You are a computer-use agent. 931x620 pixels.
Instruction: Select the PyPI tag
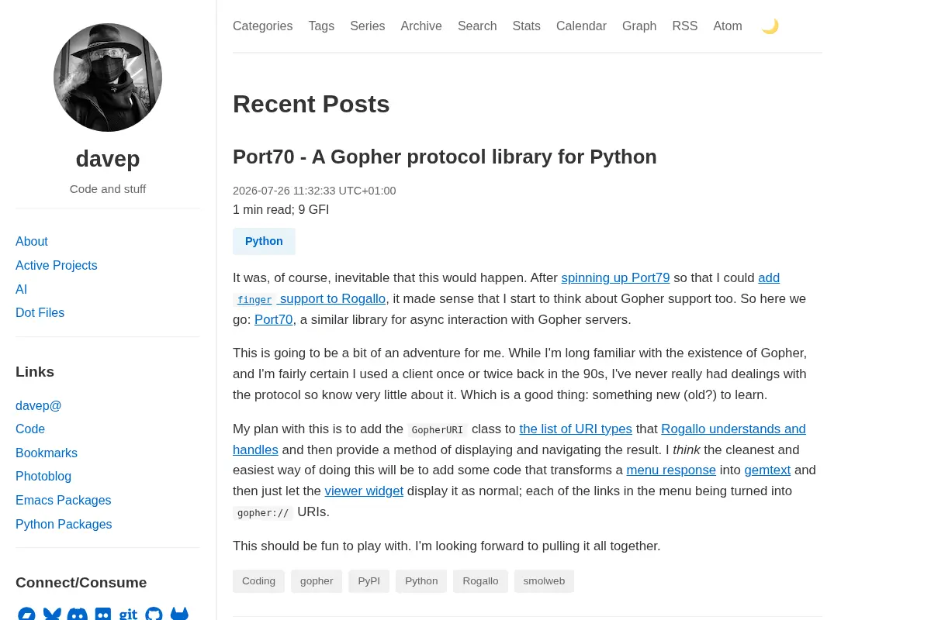pos(369,581)
